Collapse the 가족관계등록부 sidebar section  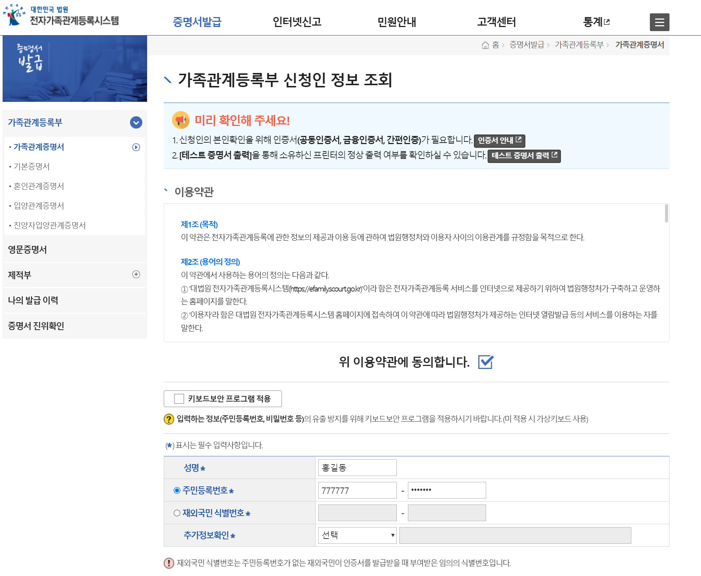[137, 123]
